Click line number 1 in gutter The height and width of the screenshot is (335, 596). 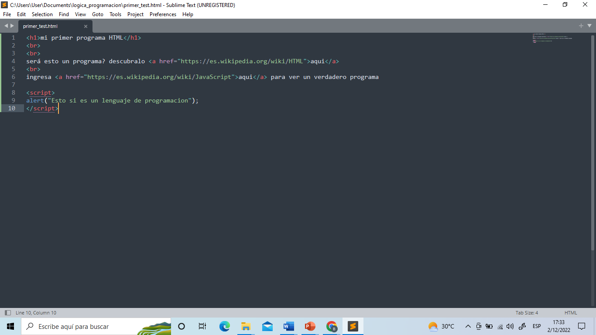tap(13, 38)
